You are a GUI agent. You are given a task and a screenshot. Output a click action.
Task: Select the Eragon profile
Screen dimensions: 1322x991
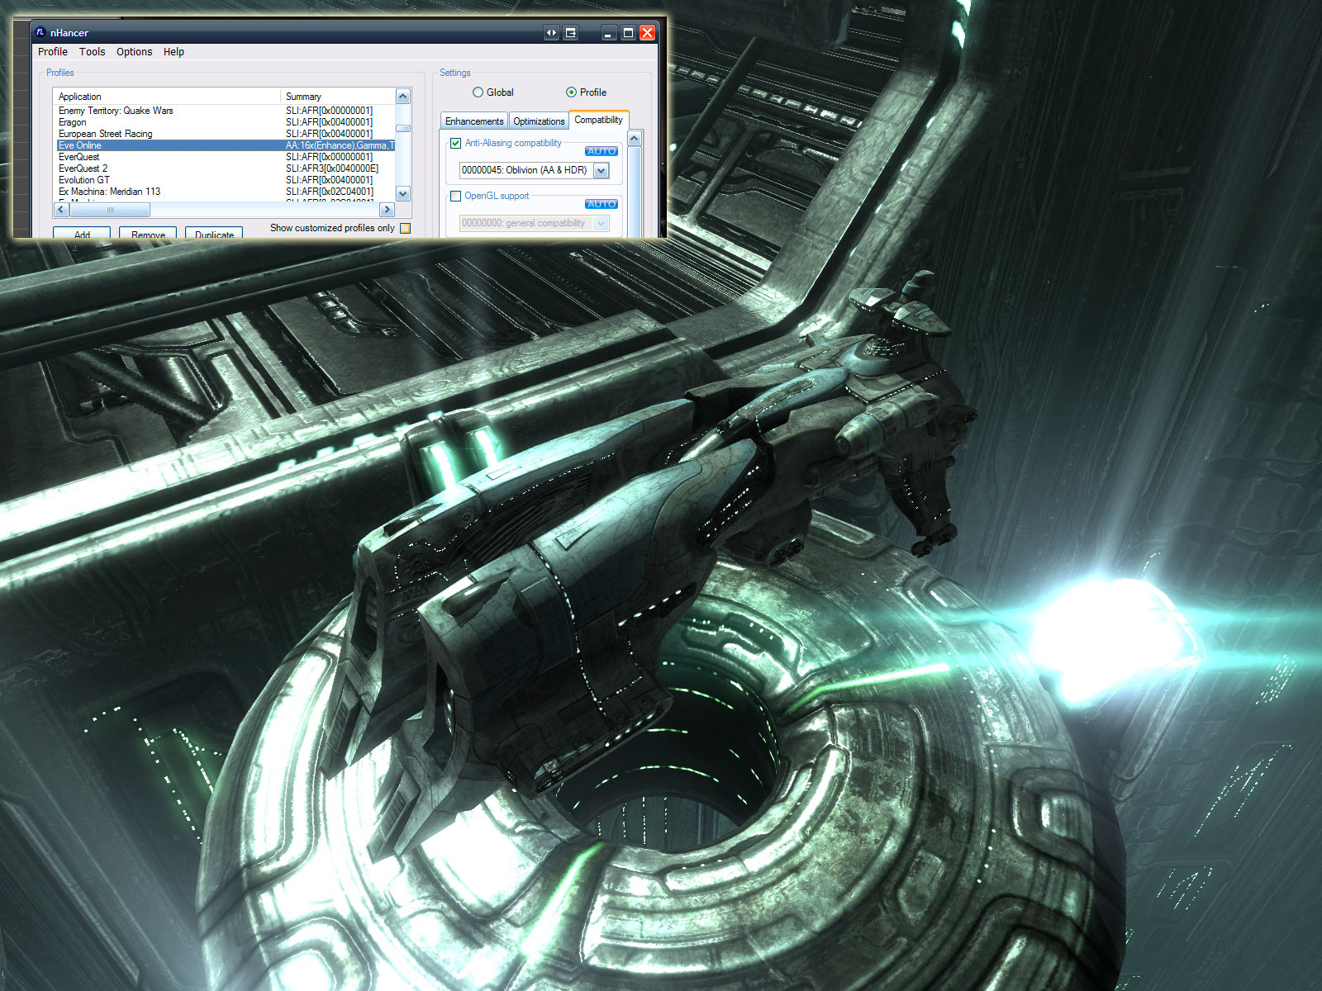coord(73,122)
